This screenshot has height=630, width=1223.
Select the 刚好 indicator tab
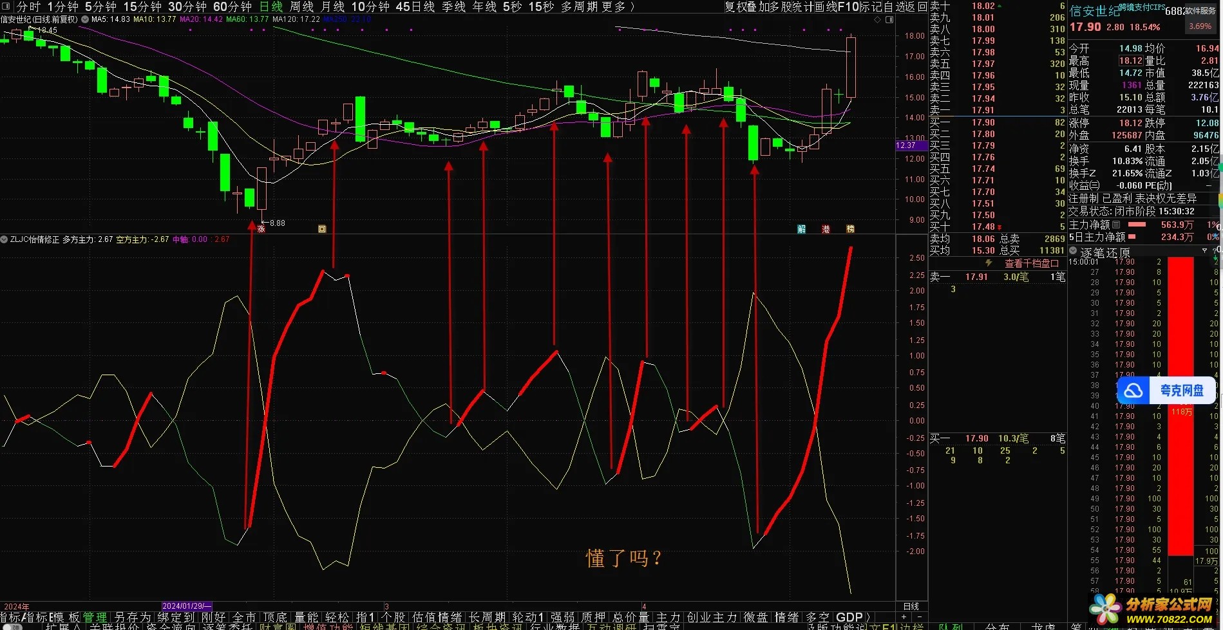214,617
